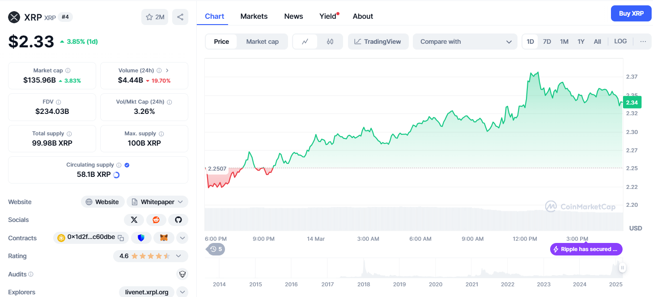Add contract to MetaMask fox icon
This screenshot has width=653, height=297.
164,238
